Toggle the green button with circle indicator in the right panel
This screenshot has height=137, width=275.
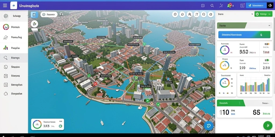pos(263,14)
